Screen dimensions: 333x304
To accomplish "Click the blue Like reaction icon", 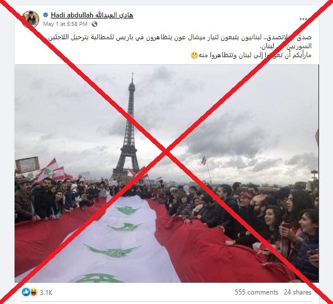I will tap(26, 292).
